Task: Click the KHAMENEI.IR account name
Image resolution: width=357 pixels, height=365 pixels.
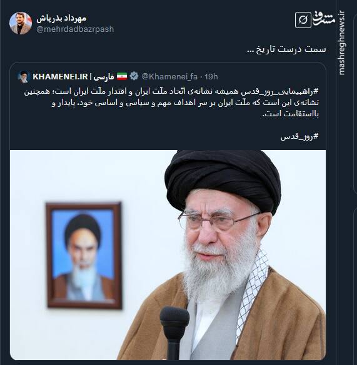Action: click(x=60, y=77)
